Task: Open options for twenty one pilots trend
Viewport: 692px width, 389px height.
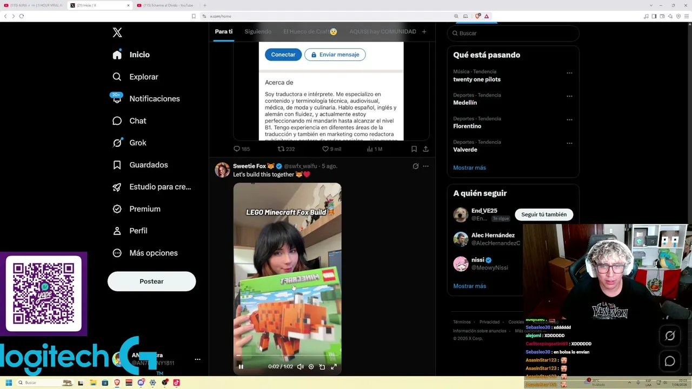Action: click(x=569, y=73)
